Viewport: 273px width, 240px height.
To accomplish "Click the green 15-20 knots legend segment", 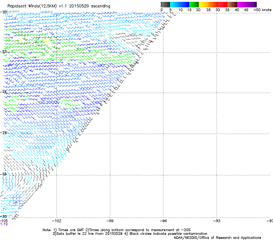I will click(x=194, y=4).
